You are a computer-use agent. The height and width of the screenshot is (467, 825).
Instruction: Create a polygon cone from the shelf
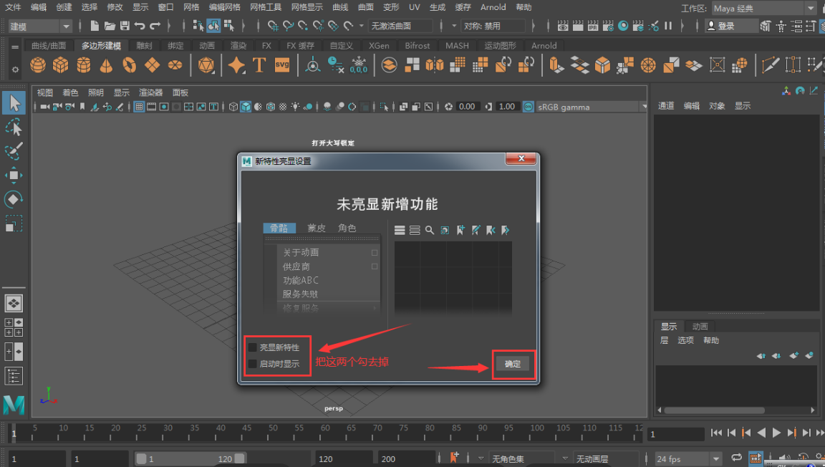[106, 65]
